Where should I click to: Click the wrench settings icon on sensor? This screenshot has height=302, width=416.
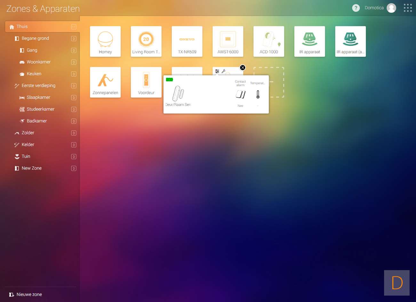(224, 71)
